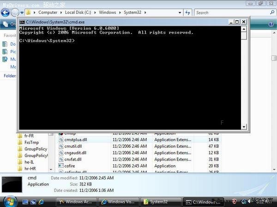Image resolution: width=277 pixels, height=207 pixels.
Task: Click the cmstplua.dll file icon
Action: [x=61, y=140]
